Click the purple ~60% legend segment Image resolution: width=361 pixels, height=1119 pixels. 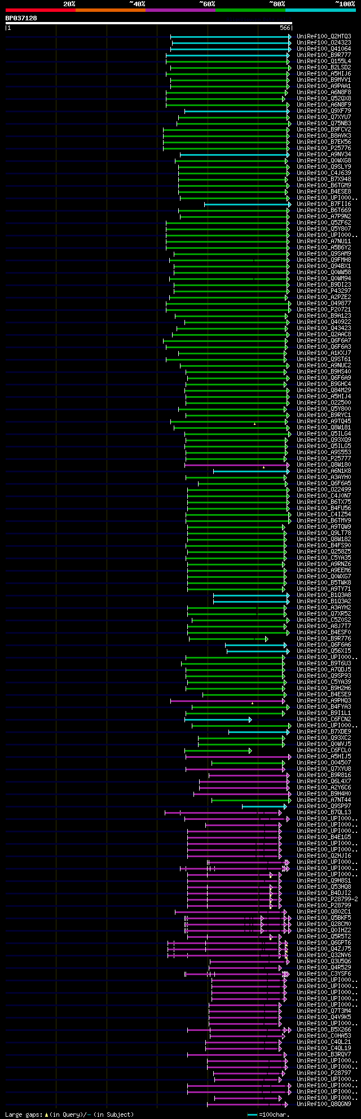coord(180,10)
